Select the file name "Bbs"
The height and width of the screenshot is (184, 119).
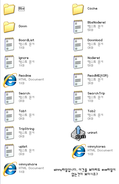pos(21,9)
